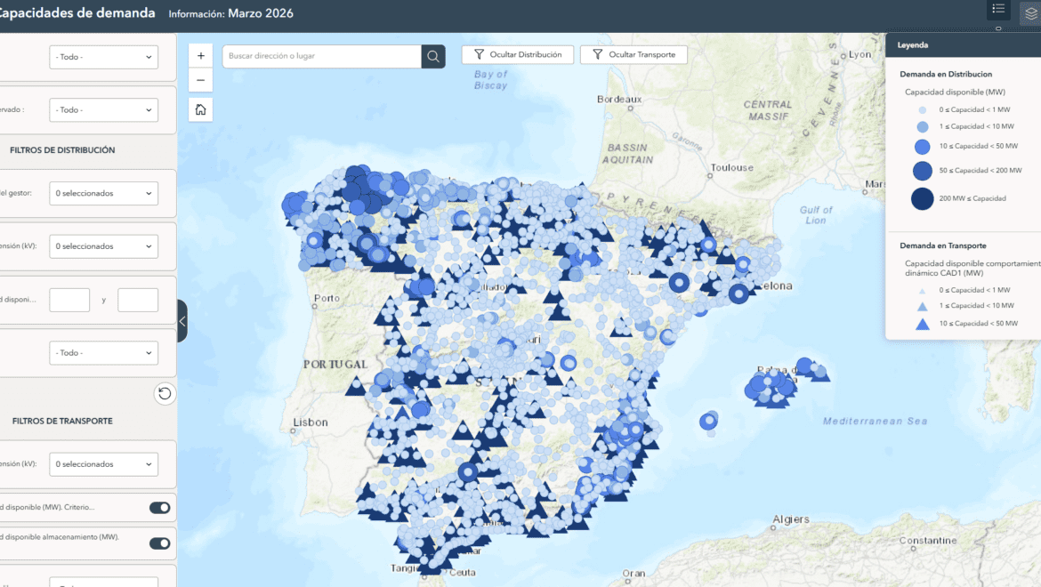Viewport: 1041px width, 587px height.
Task: Return map to home extent
Action: (200, 109)
